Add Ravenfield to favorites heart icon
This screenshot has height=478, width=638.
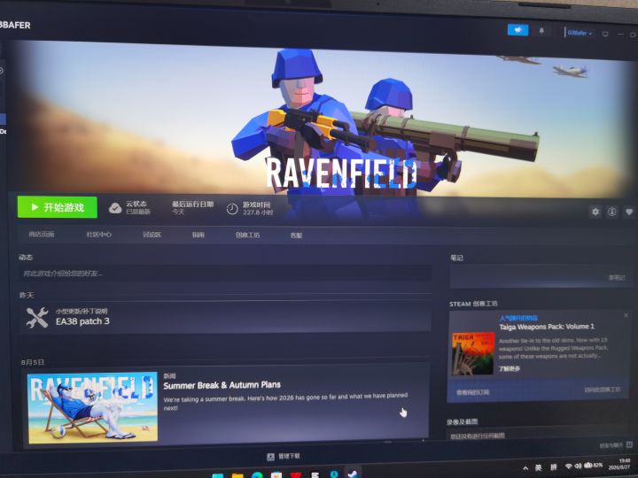click(x=628, y=212)
